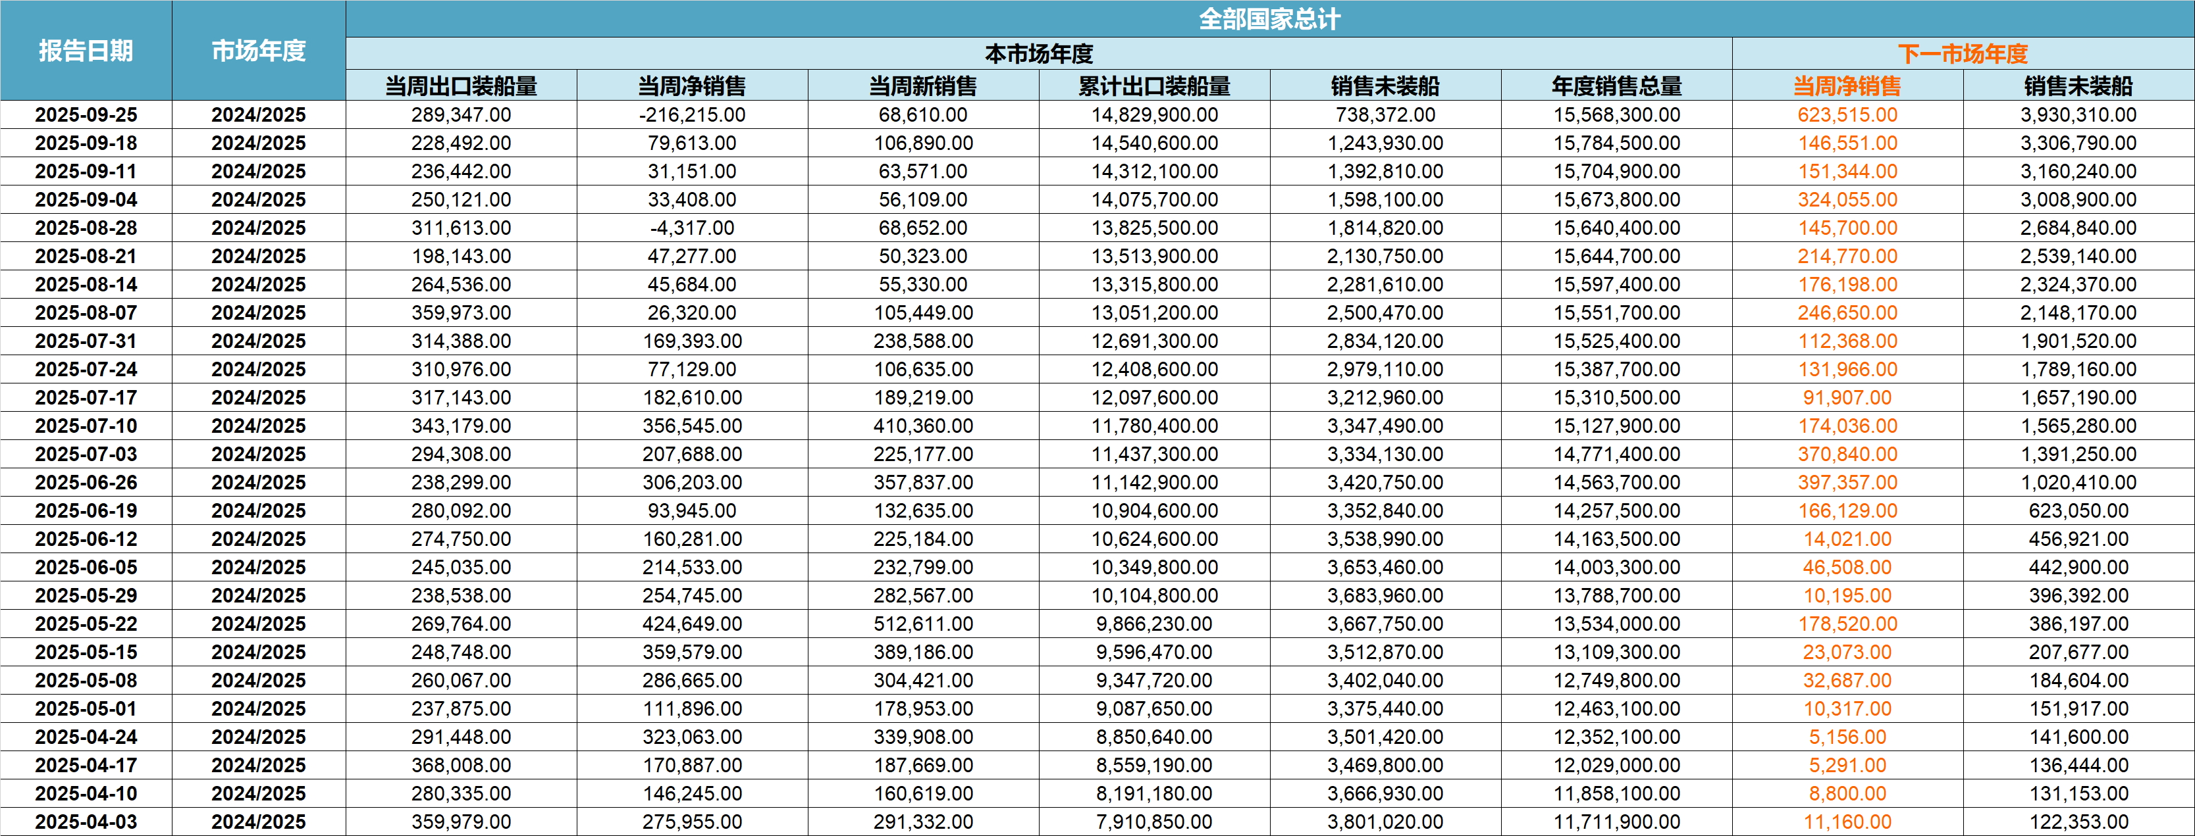Screen dimensions: 2195x836
Task: Click the orange 当周净销售 column header
Action: click(1847, 86)
